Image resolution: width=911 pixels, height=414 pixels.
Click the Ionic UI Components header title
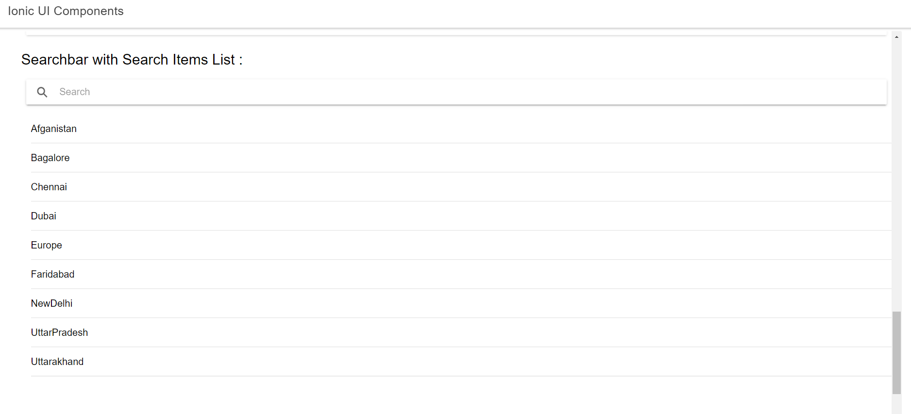point(66,11)
